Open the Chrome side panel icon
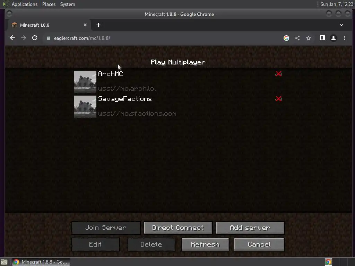 (x=322, y=38)
